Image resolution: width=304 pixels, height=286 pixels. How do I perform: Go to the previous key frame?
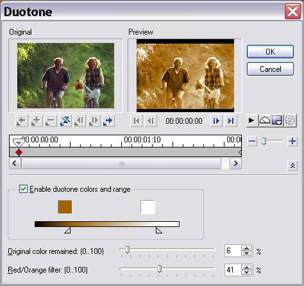click(x=22, y=121)
